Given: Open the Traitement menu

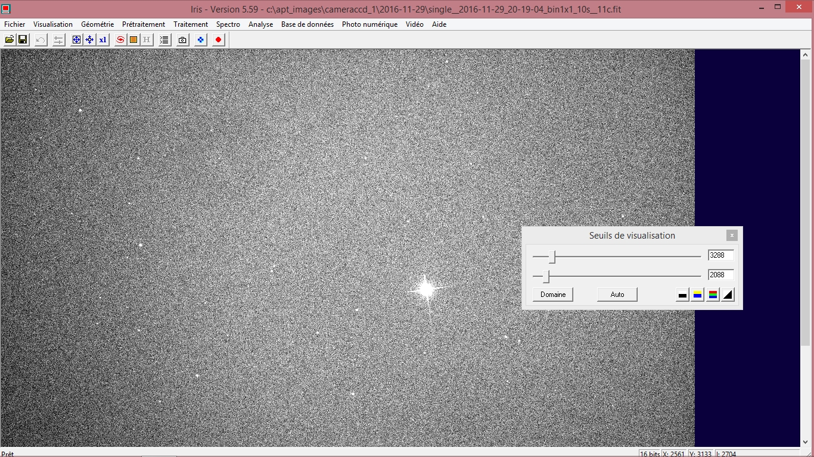Looking at the screenshot, I should [191, 24].
